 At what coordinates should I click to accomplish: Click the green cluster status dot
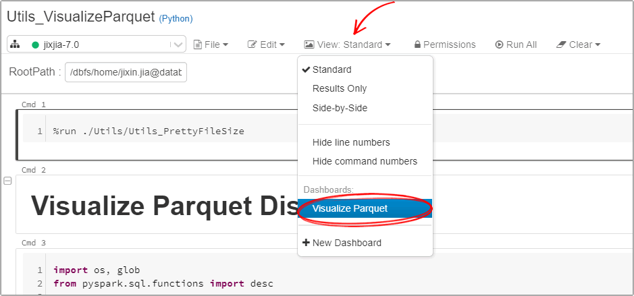click(35, 45)
